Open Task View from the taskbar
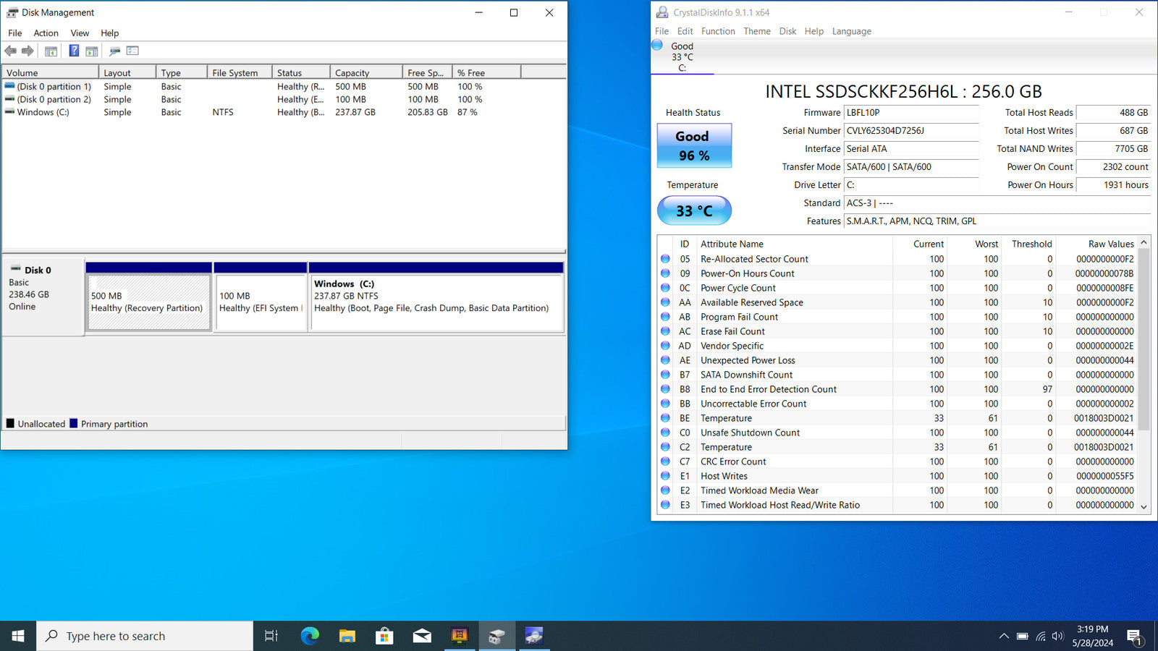 [x=271, y=636]
